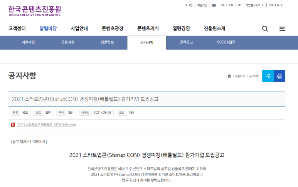Expand the 사업별사이트 dropdown
The image size is (298, 187).
[x=254, y=5]
